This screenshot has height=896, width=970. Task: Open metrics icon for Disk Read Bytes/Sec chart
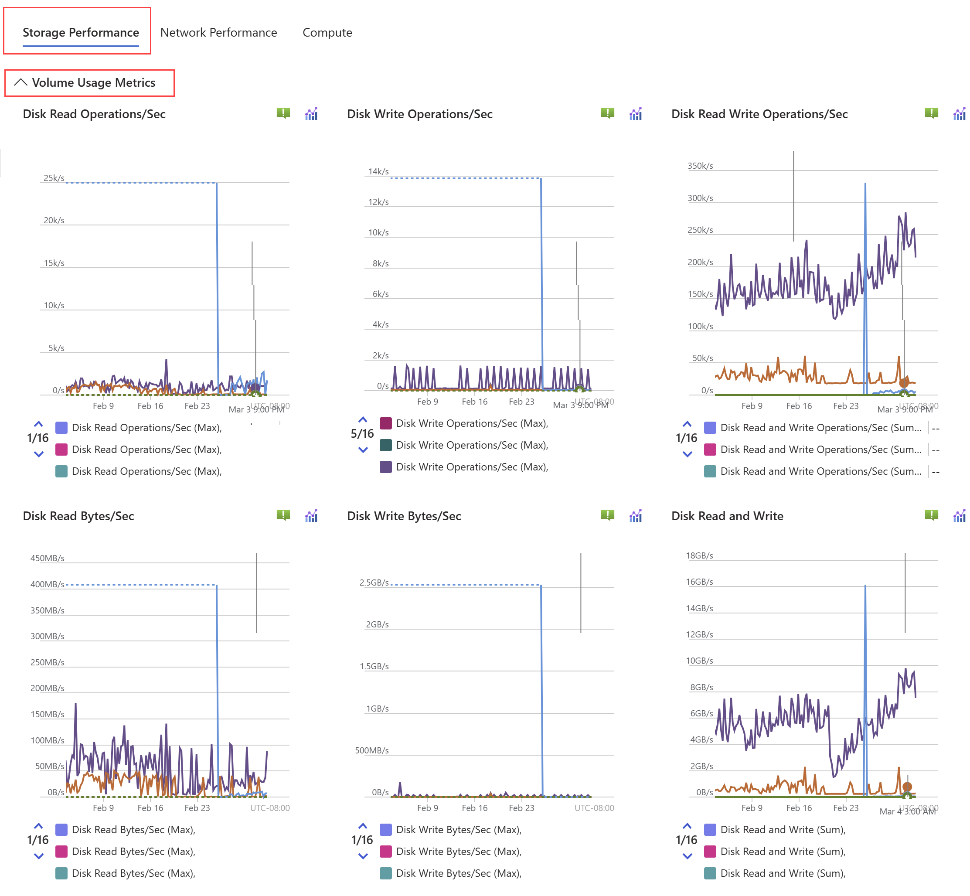pyautogui.click(x=311, y=516)
